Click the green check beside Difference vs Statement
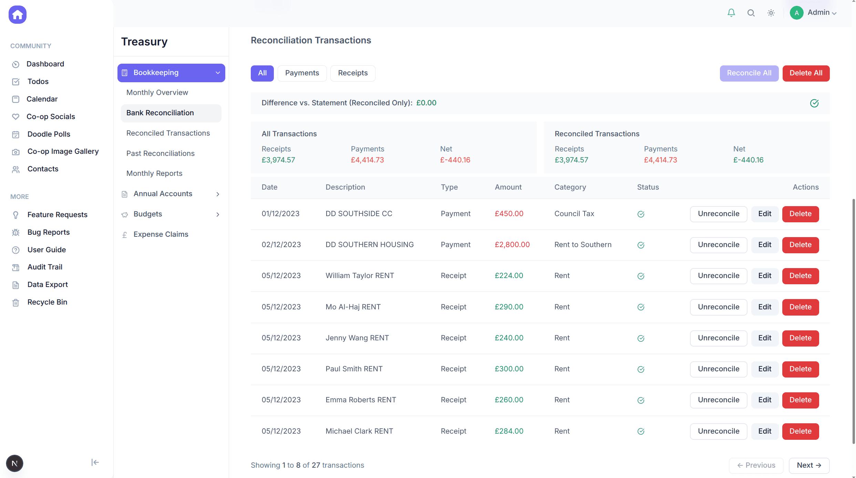The width and height of the screenshot is (856, 478). 814,103
